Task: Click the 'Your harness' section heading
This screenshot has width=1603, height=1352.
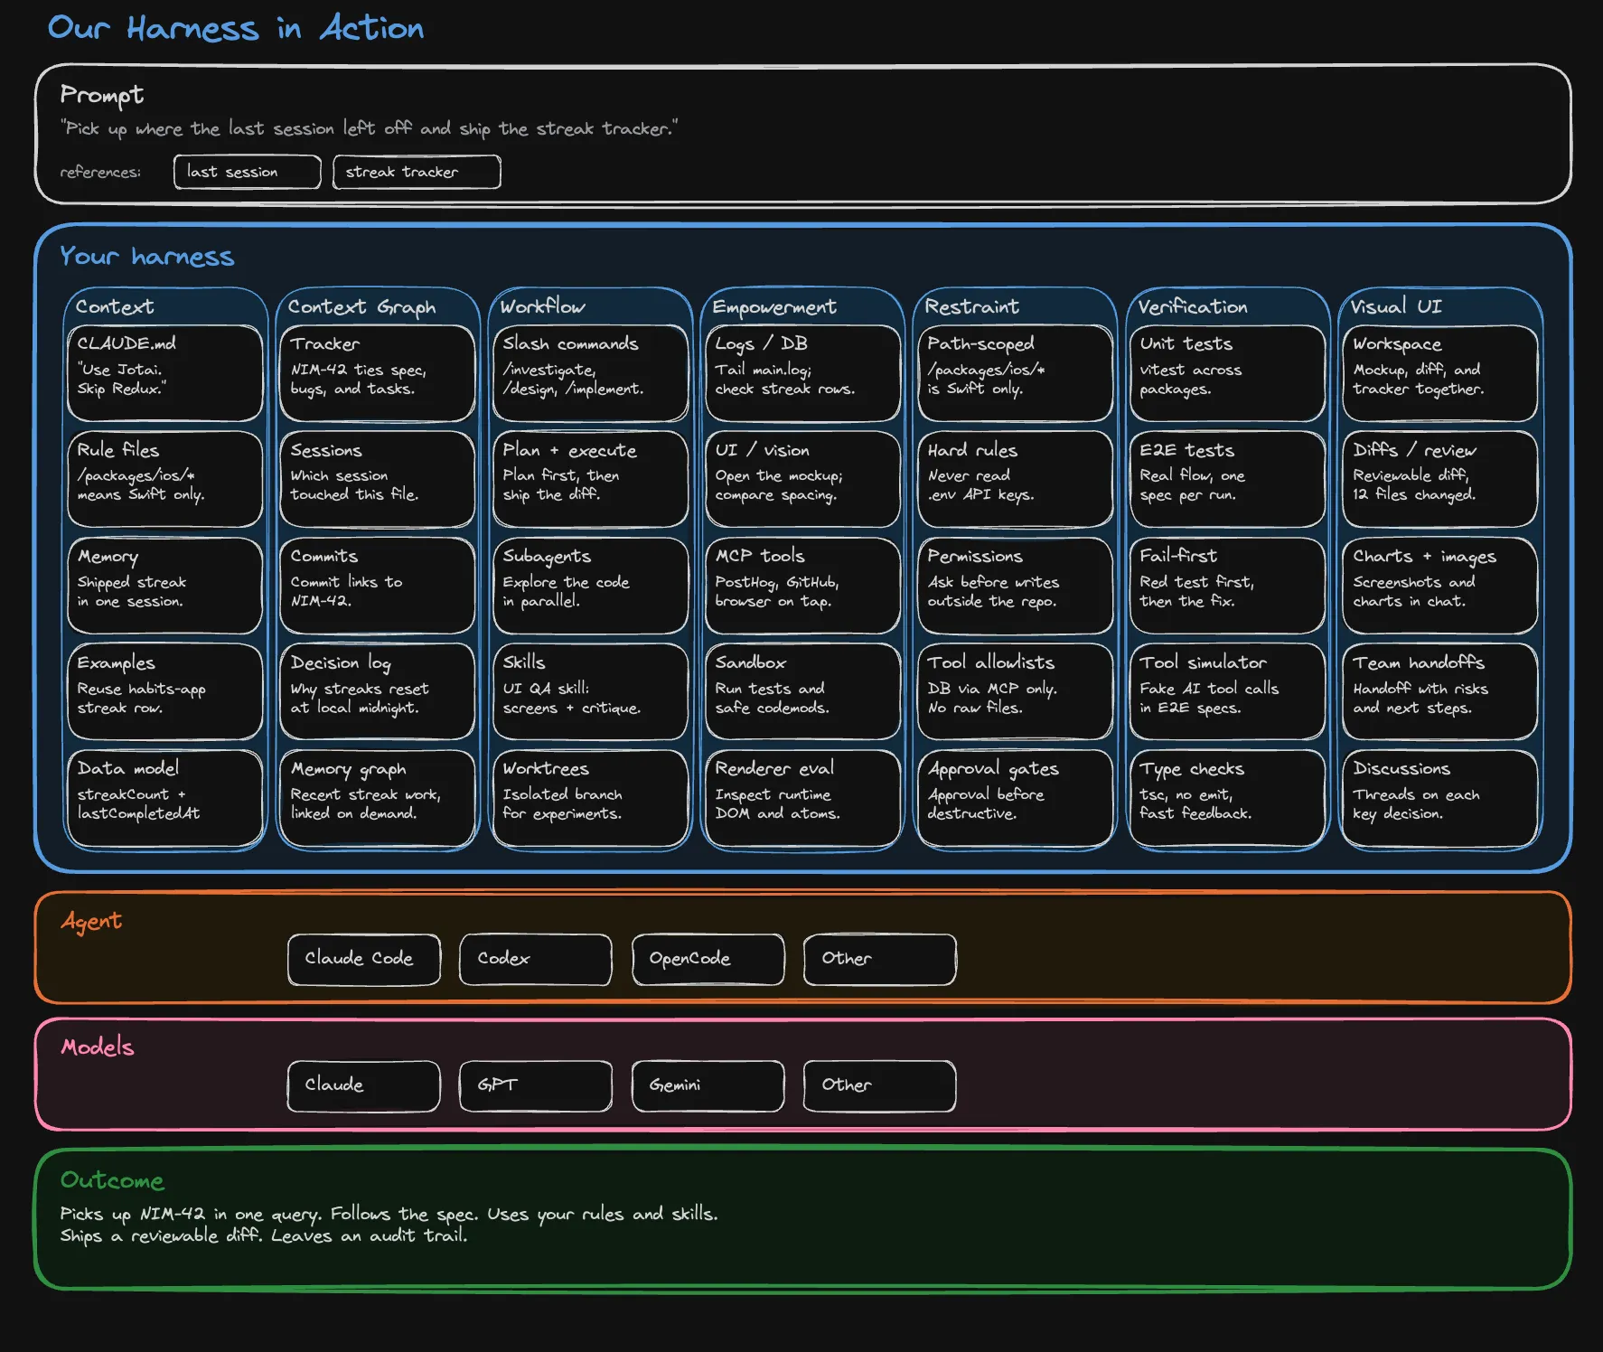Action: tap(146, 256)
